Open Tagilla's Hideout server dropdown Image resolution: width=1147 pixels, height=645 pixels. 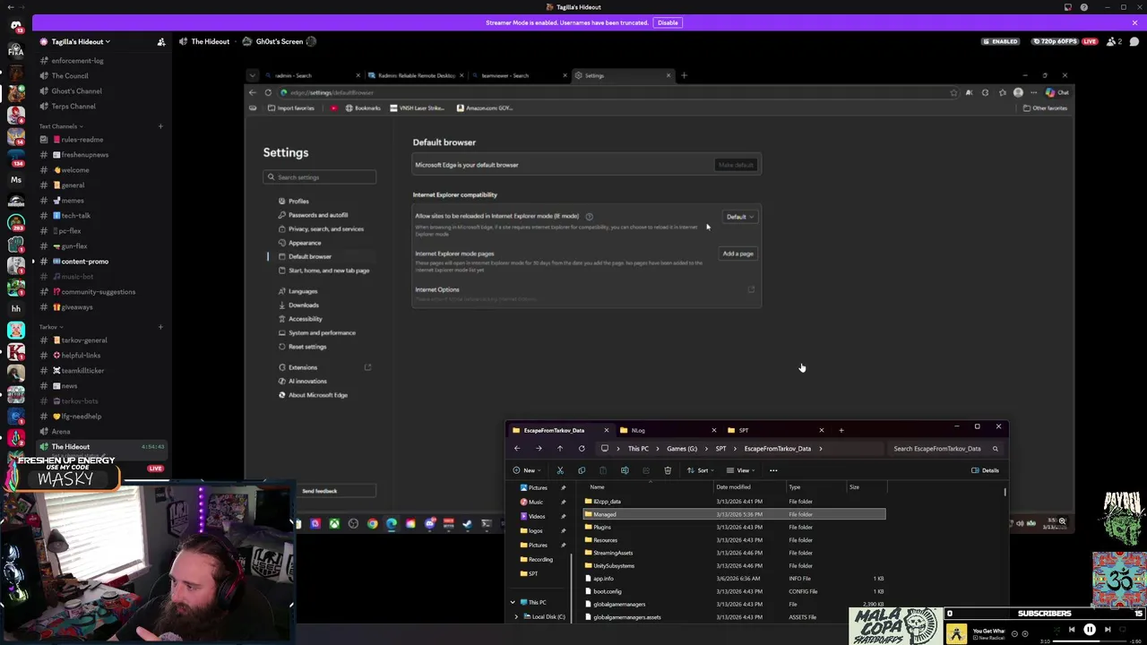81,41
